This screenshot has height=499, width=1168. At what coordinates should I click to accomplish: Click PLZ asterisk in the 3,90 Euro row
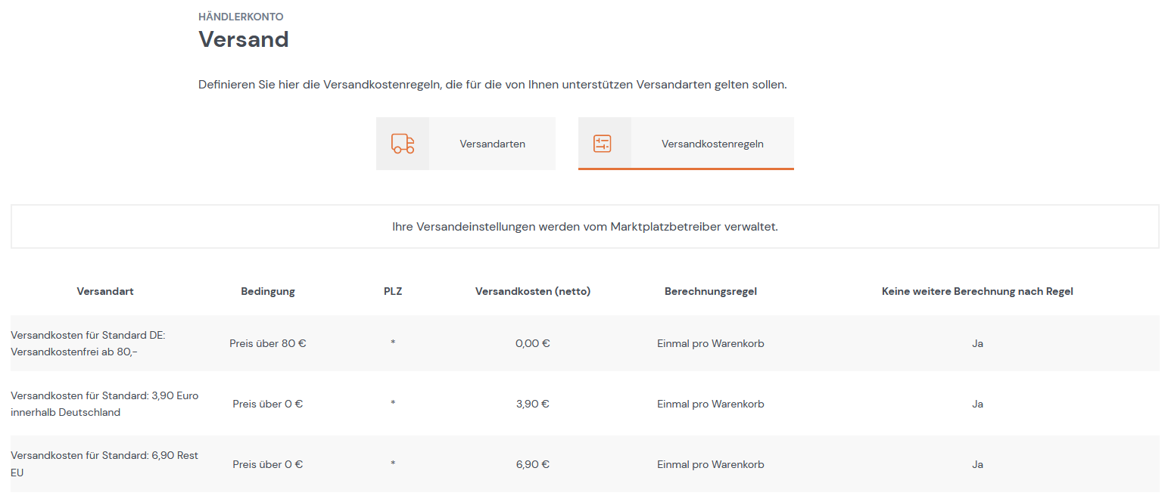pos(393,404)
